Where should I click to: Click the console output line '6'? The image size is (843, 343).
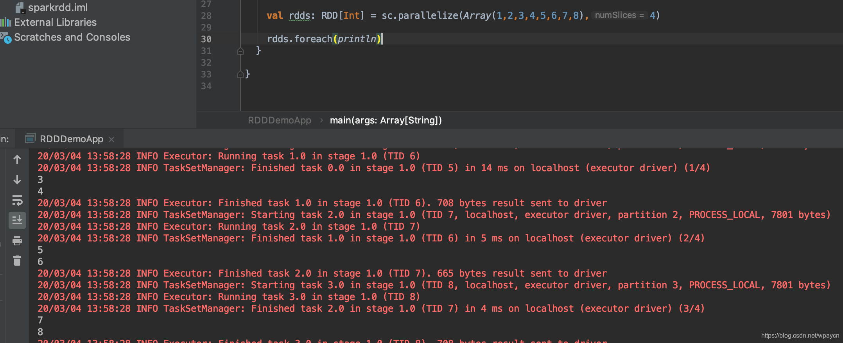click(40, 262)
